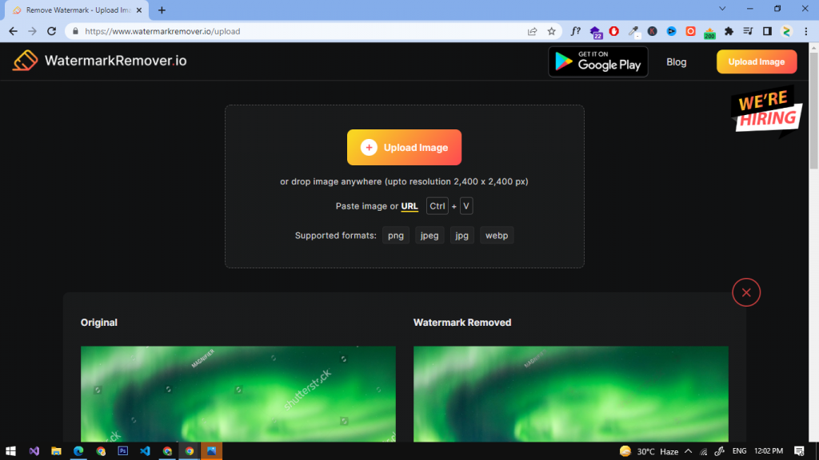Open Microsoft Edge from the taskbar

pos(78,451)
